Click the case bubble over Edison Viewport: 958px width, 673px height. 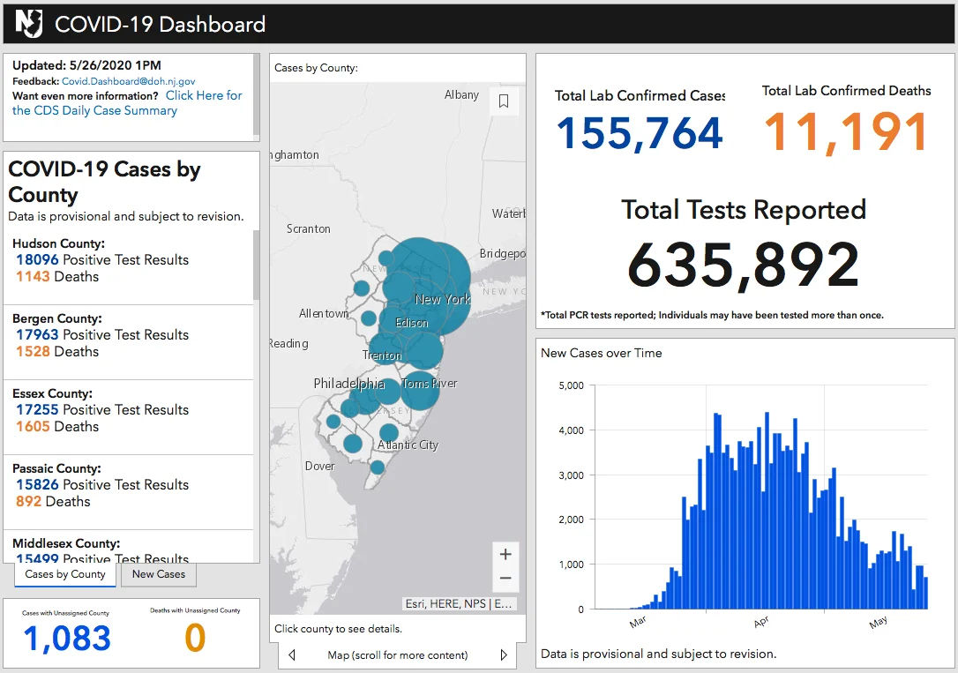399,320
